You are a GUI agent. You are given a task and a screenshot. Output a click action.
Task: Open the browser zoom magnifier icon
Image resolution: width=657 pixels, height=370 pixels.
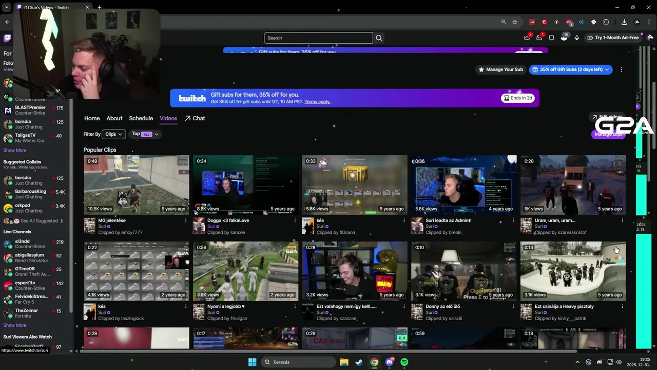[x=504, y=22]
